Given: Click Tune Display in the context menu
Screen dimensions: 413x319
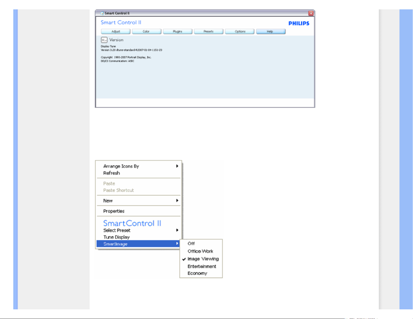Looking at the screenshot, I should [x=138, y=237].
